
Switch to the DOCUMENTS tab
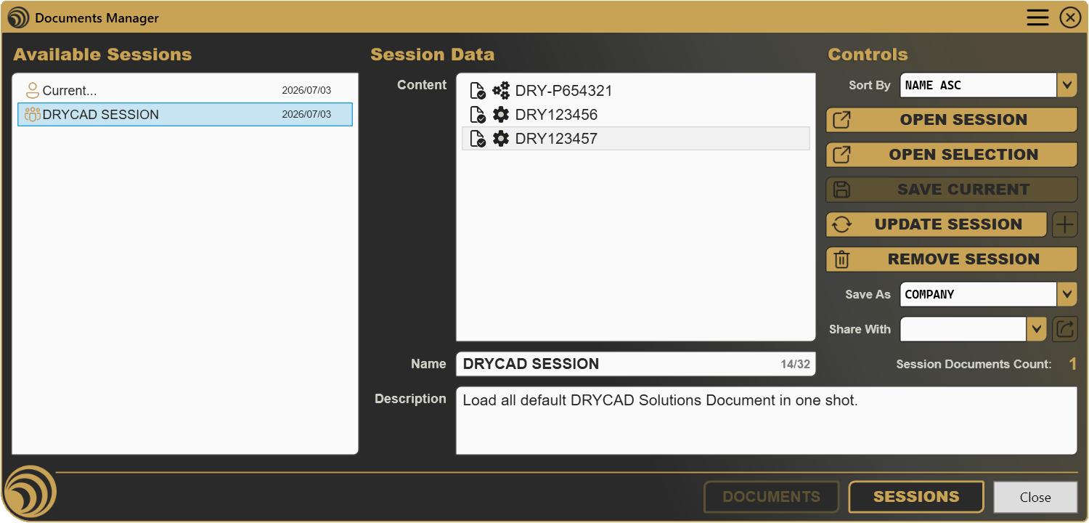[771, 497]
